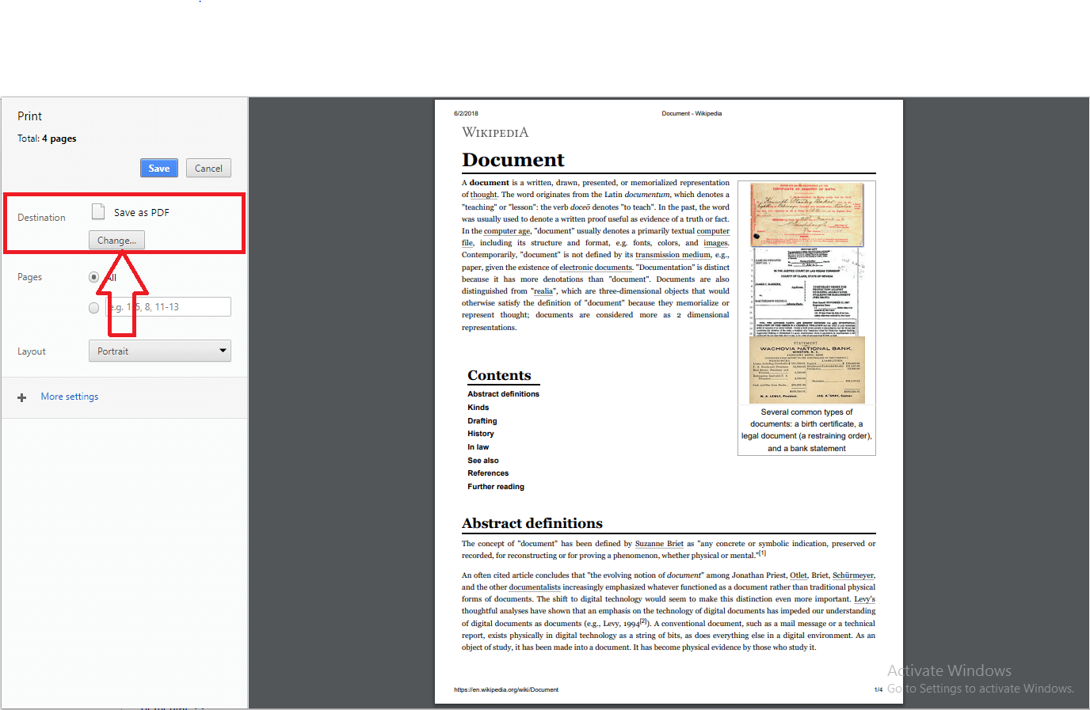This screenshot has width=1090, height=710.
Task: Click the Save as PDF document icon
Action: (98, 211)
